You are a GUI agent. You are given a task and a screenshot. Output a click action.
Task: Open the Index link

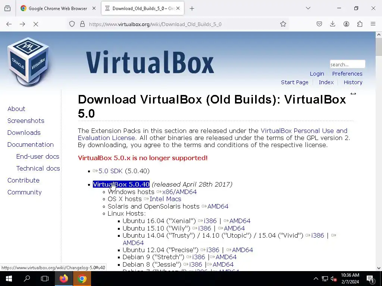click(x=326, y=82)
